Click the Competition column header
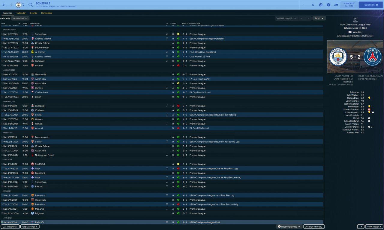 pos(194,23)
